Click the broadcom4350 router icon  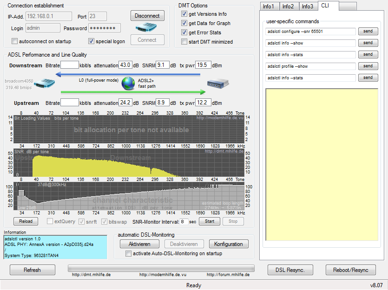pyautogui.click(x=44, y=84)
